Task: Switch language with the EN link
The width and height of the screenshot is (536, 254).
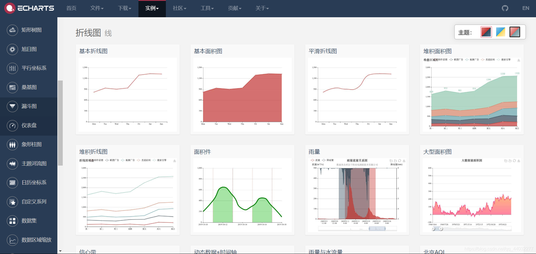Action: [x=526, y=8]
